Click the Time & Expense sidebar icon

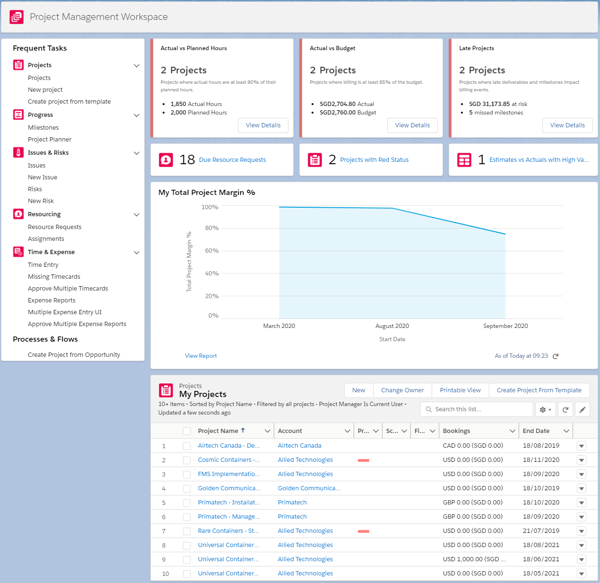click(x=18, y=252)
